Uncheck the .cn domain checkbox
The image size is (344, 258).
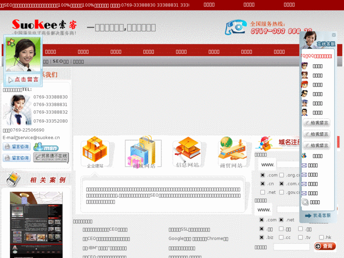tap(263, 184)
